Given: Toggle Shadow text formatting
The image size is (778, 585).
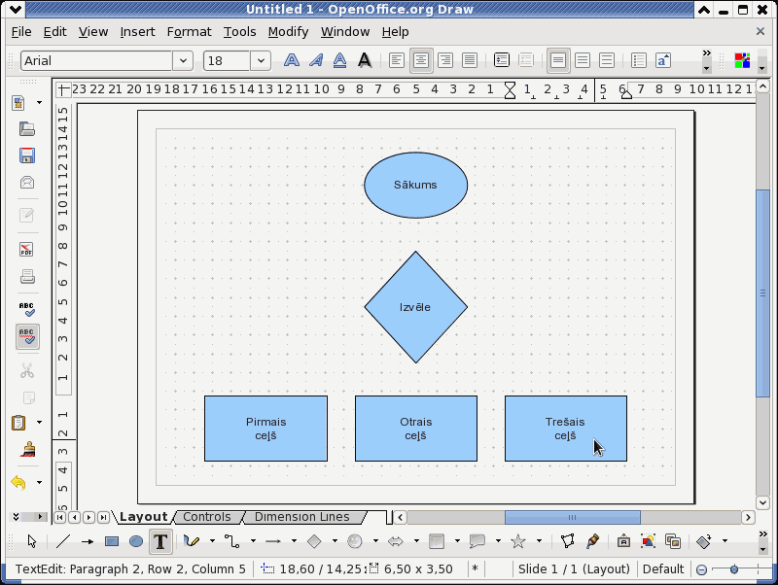Looking at the screenshot, I should [365, 60].
